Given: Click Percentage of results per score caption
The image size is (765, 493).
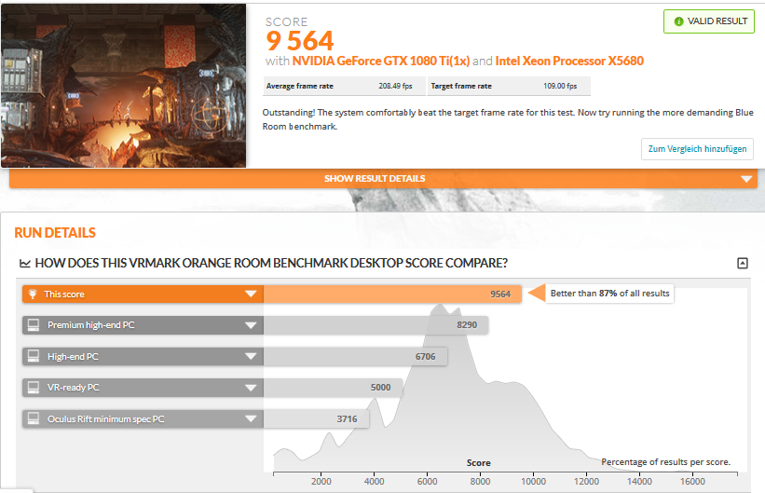Looking at the screenshot, I should [x=666, y=461].
